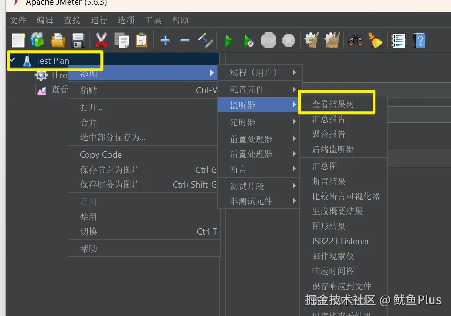Click the Toggle enable/disable icon
This screenshot has width=451, height=316.
pos(205,40)
